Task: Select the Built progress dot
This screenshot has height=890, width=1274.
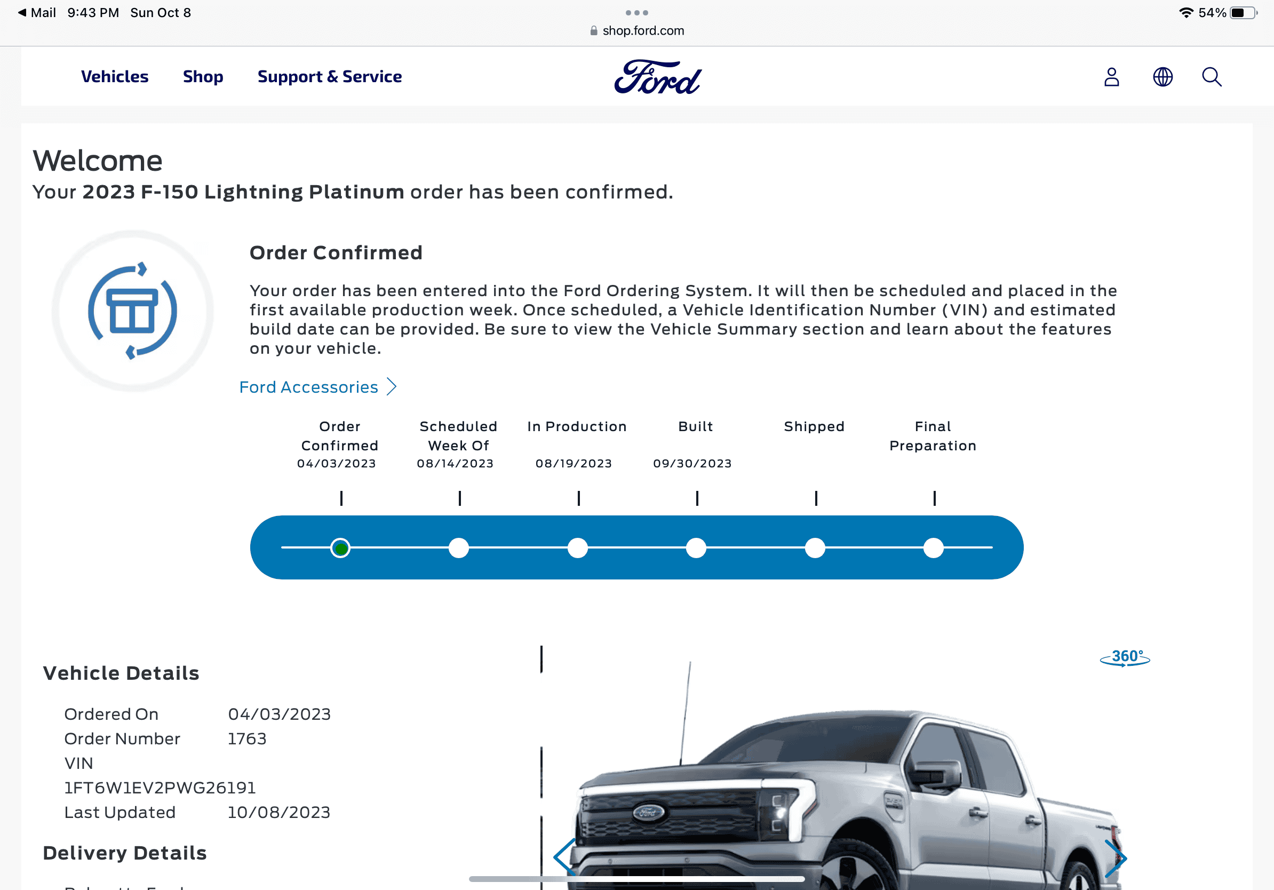Action: (696, 548)
